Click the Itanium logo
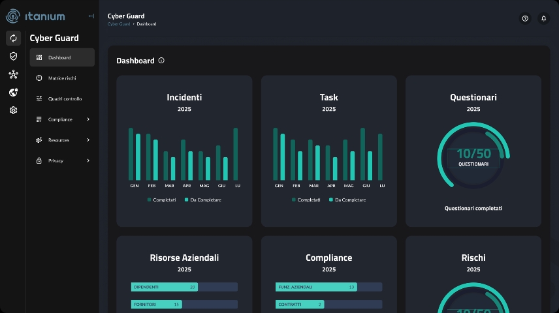The width and height of the screenshot is (559, 313). (x=35, y=16)
